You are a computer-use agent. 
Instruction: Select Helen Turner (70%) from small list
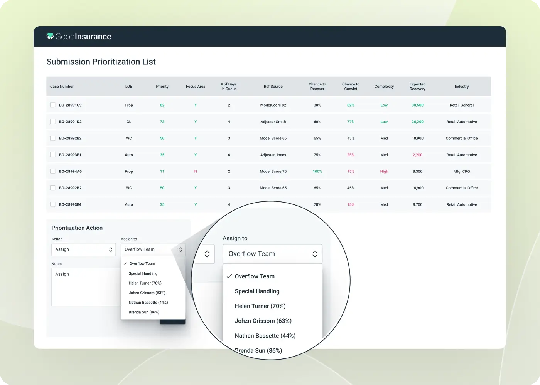click(x=145, y=283)
